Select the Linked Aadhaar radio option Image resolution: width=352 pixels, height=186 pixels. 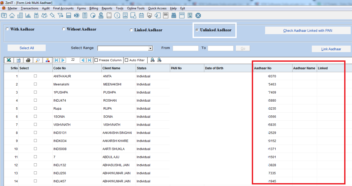click(131, 30)
